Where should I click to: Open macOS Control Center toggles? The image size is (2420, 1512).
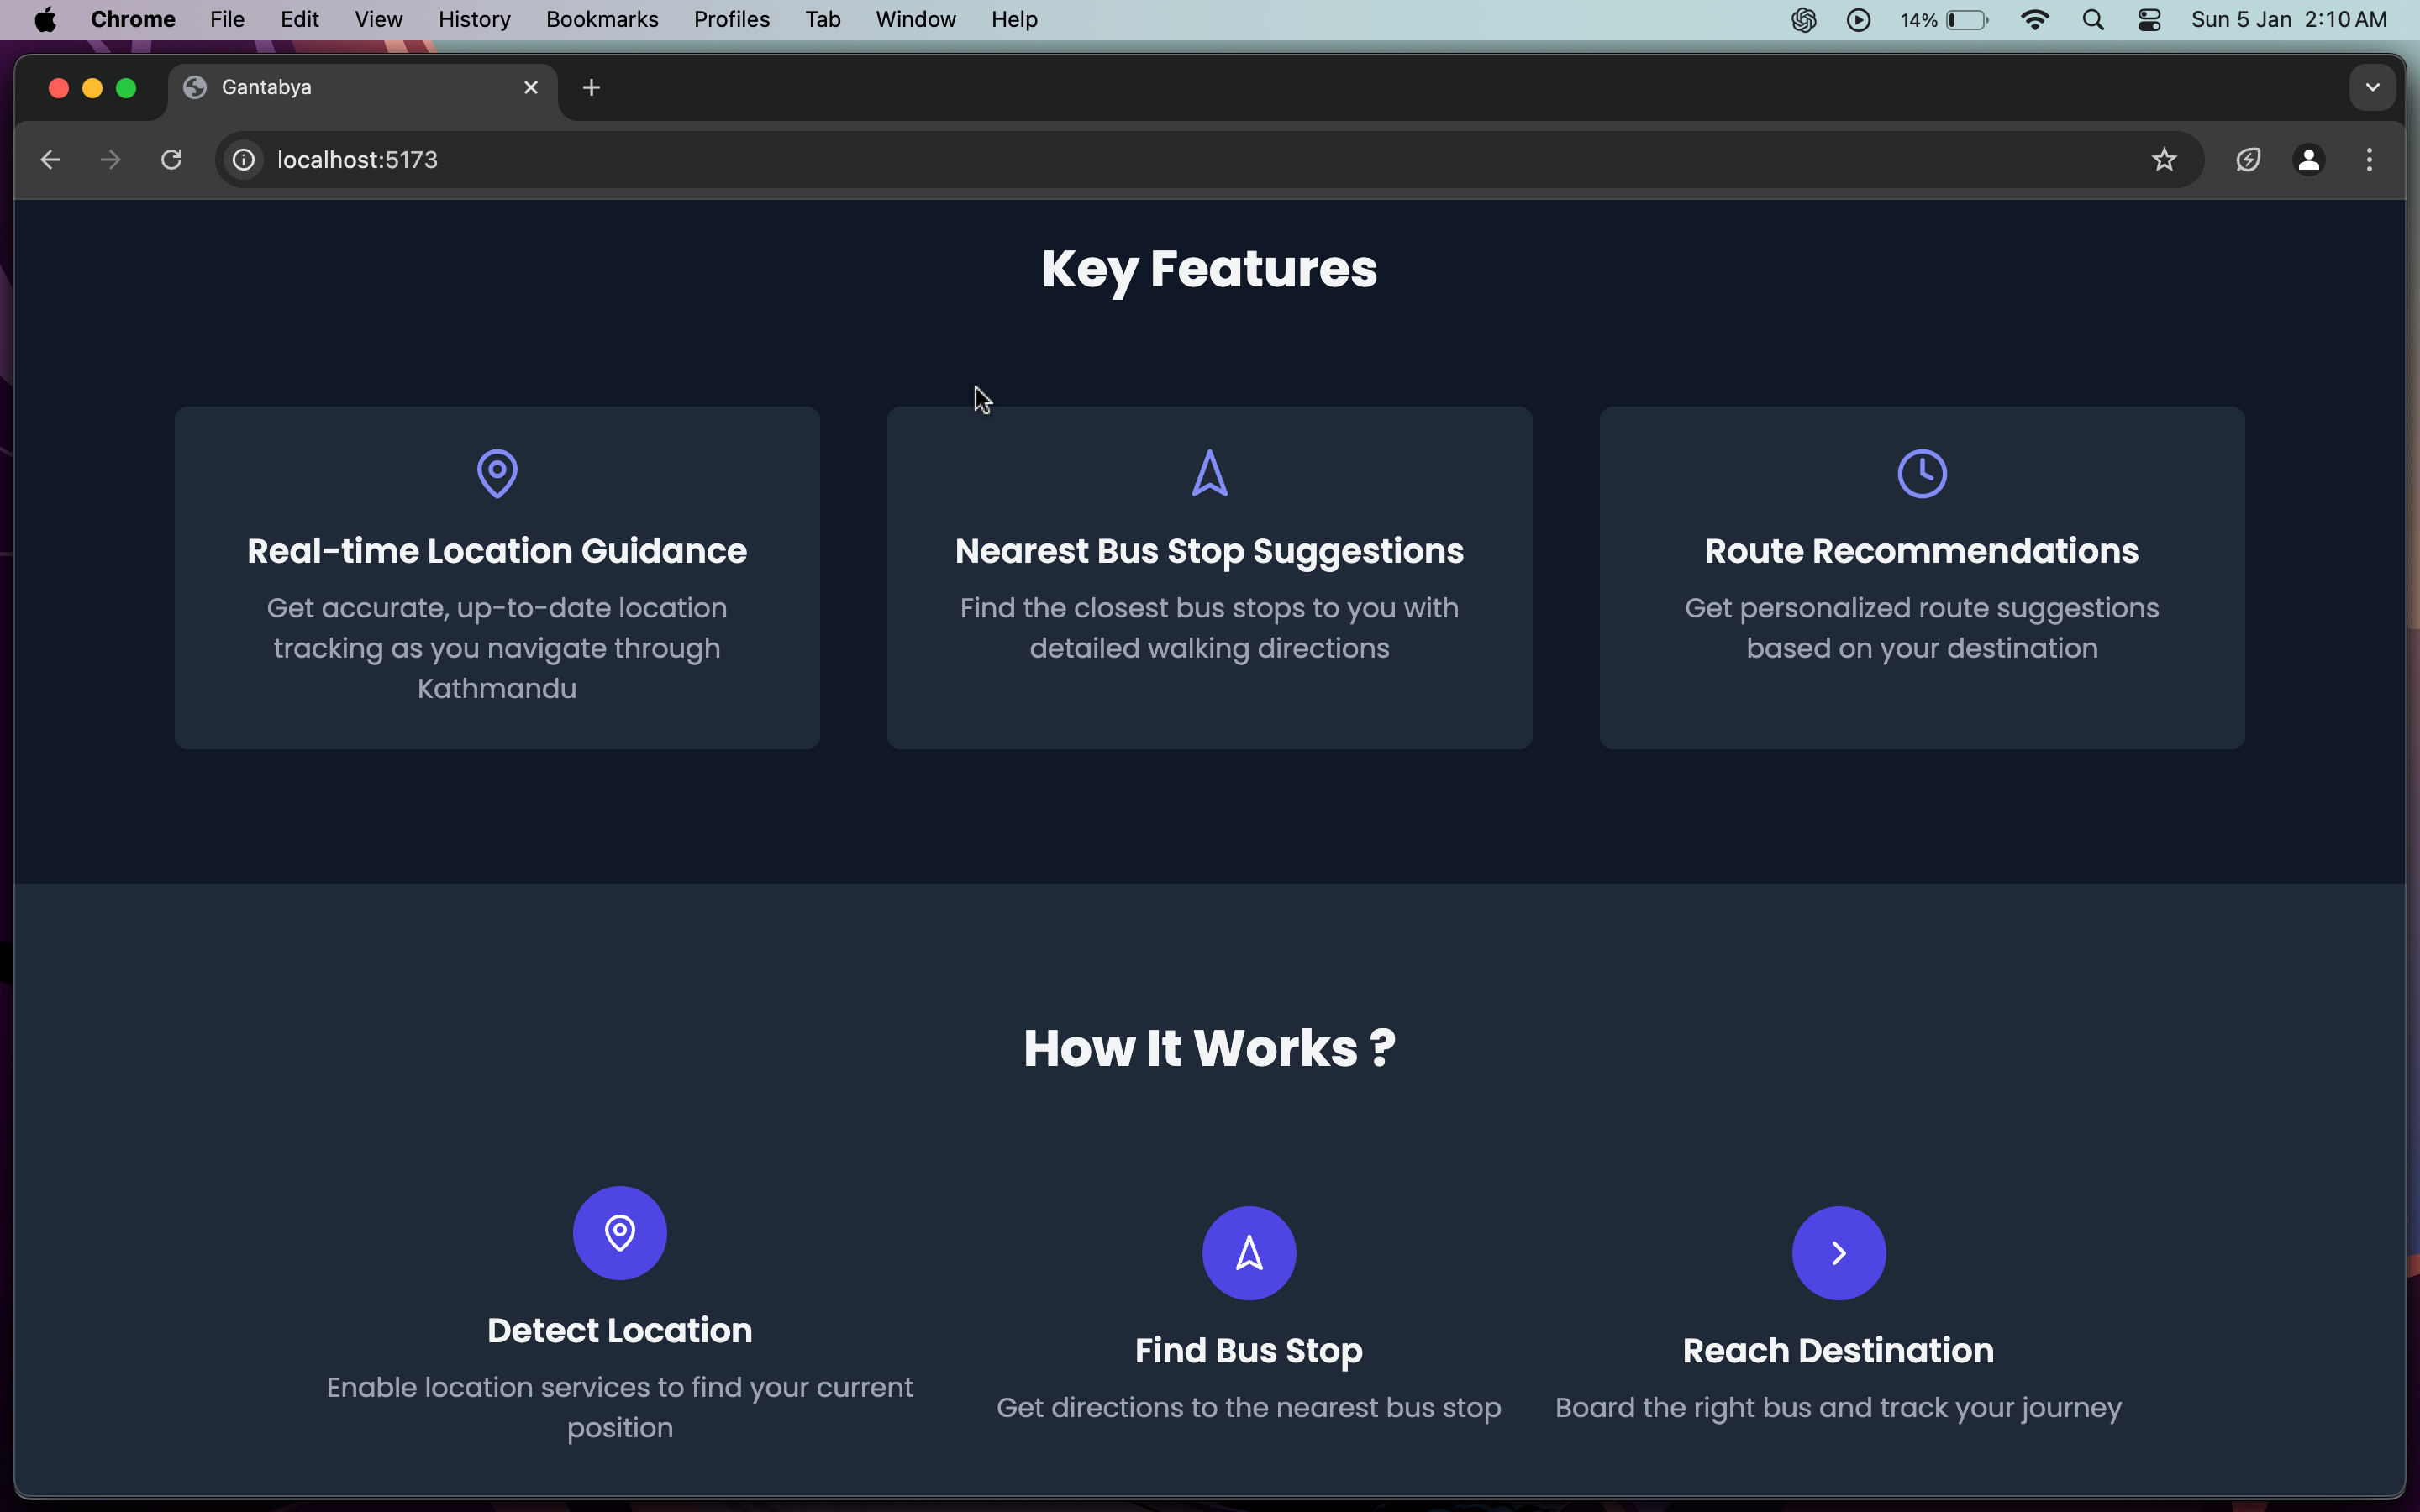pyautogui.click(x=2149, y=20)
